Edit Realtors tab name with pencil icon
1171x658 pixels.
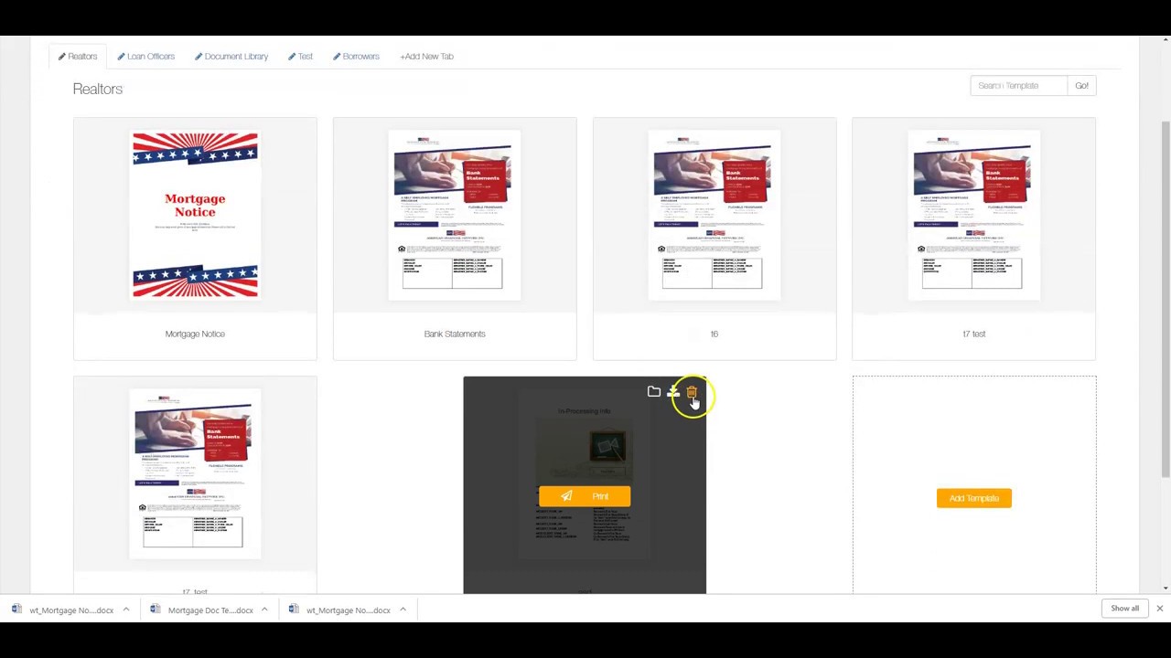tap(61, 57)
